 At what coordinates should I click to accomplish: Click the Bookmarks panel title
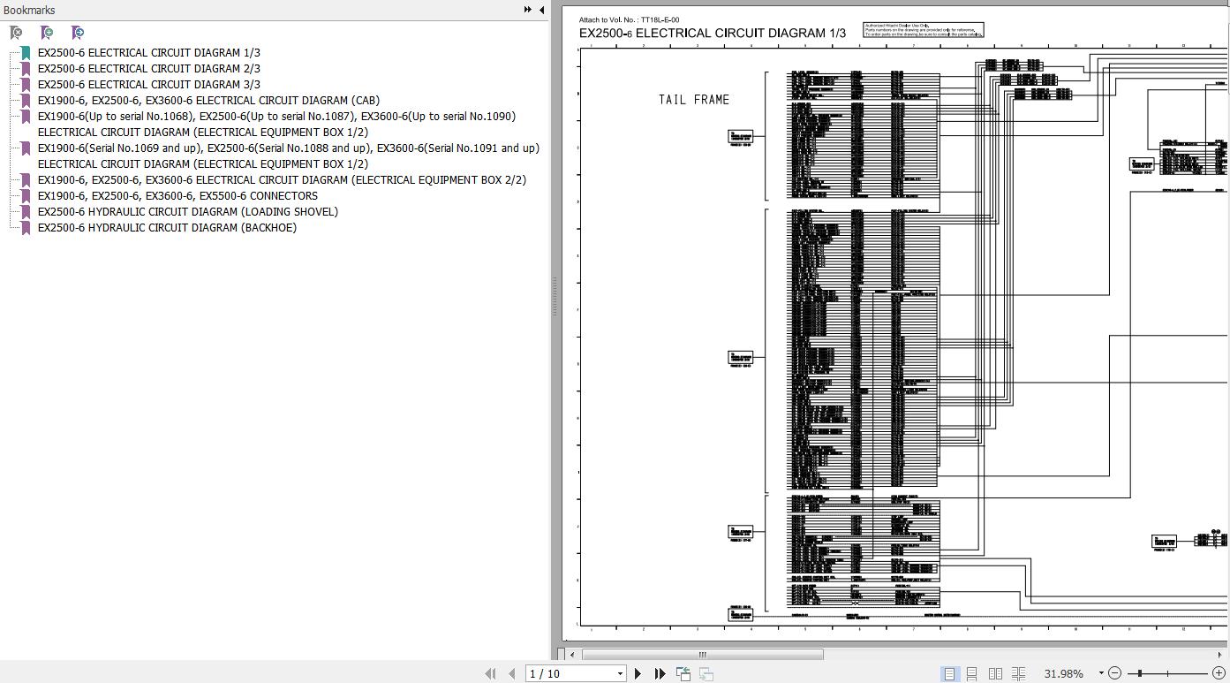click(x=29, y=11)
